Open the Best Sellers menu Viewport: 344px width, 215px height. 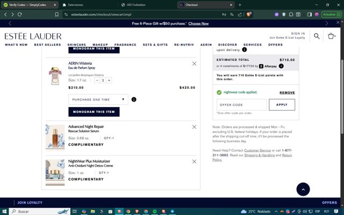tap(47, 45)
